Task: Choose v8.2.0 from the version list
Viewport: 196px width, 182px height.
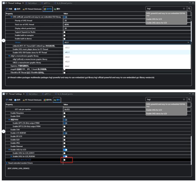Action: 127,61
